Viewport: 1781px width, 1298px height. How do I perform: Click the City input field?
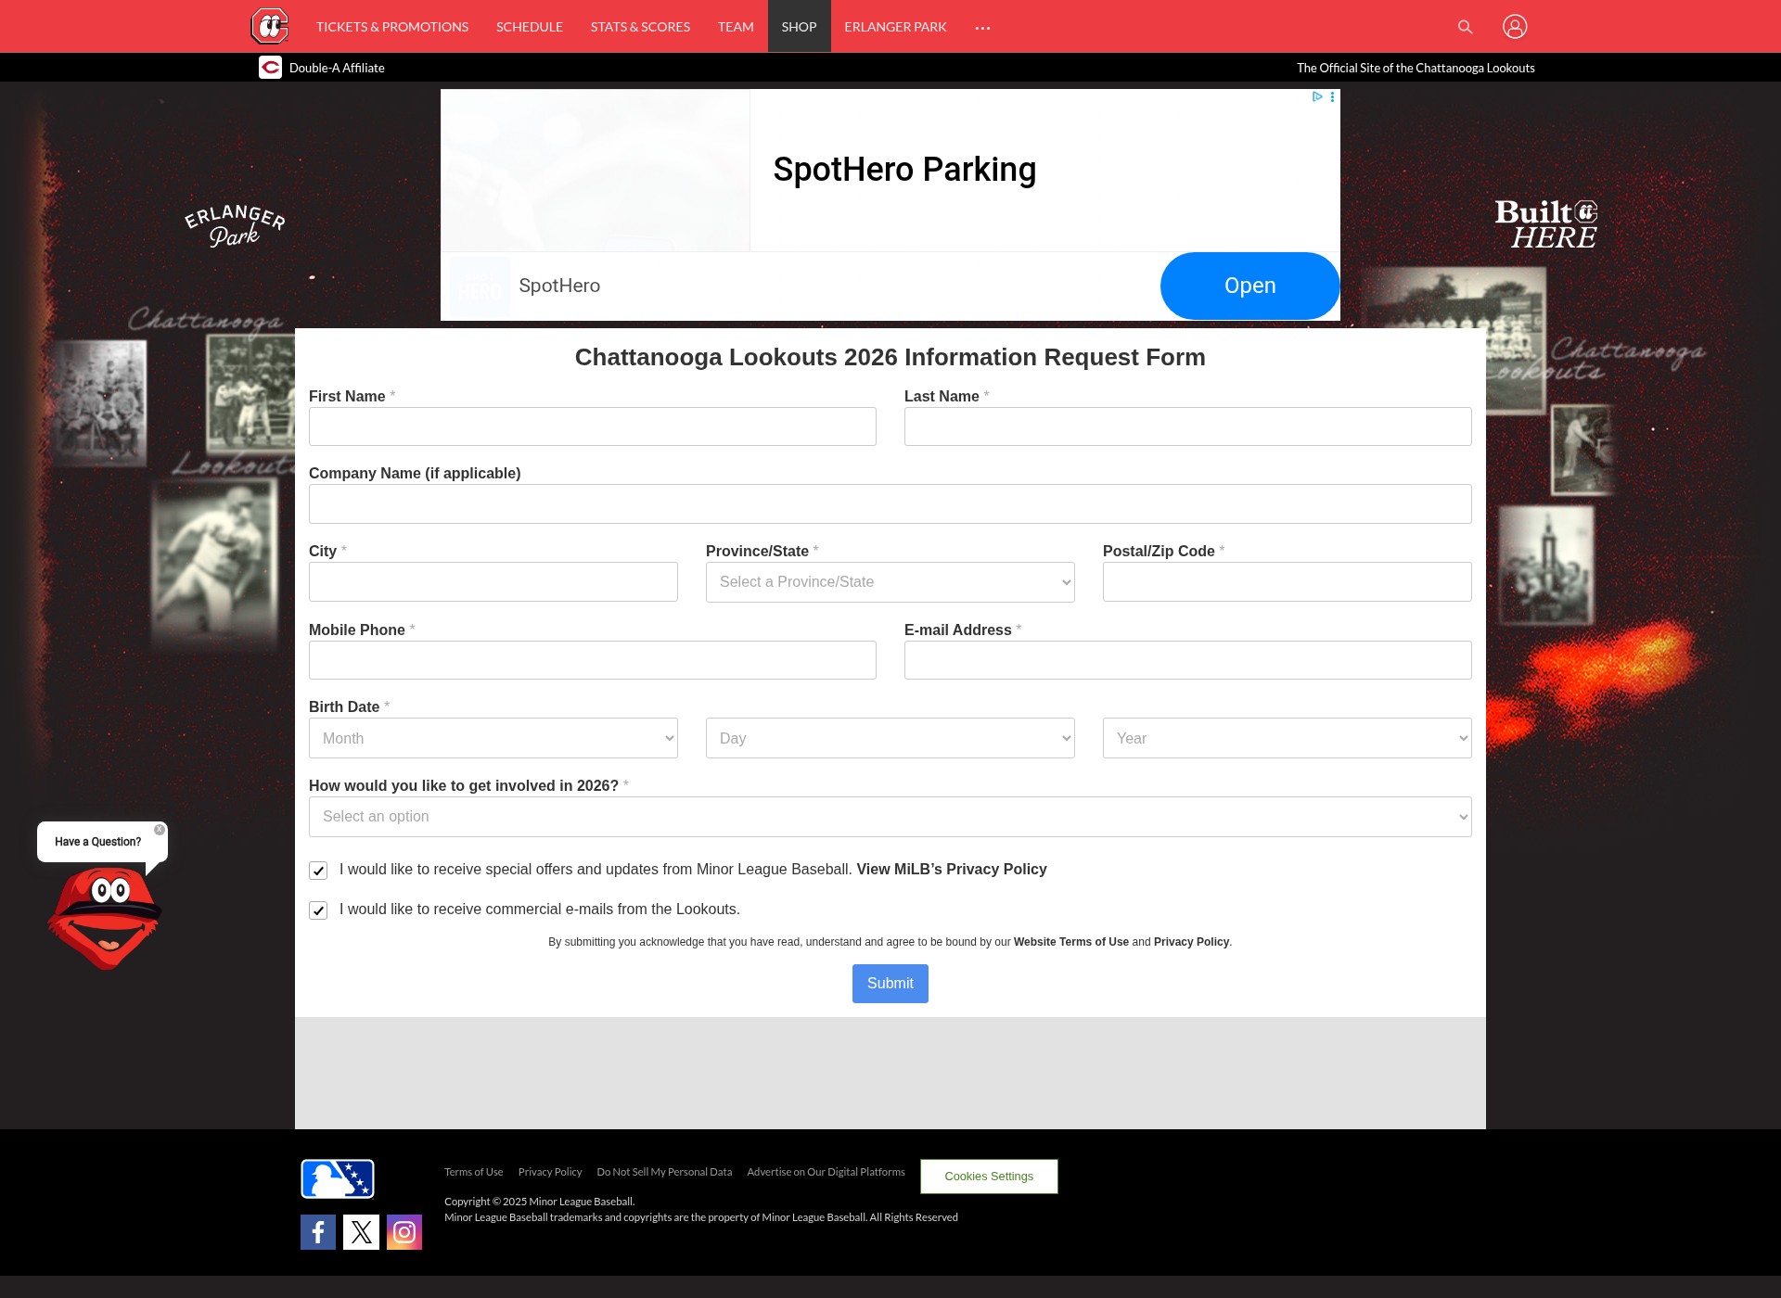[x=493, y=581]
